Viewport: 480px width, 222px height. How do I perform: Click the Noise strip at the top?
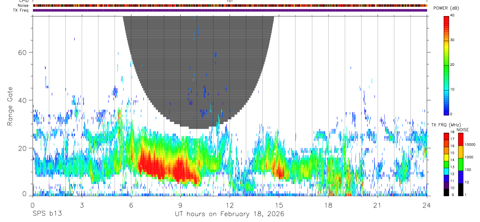[x=230, y=5]
